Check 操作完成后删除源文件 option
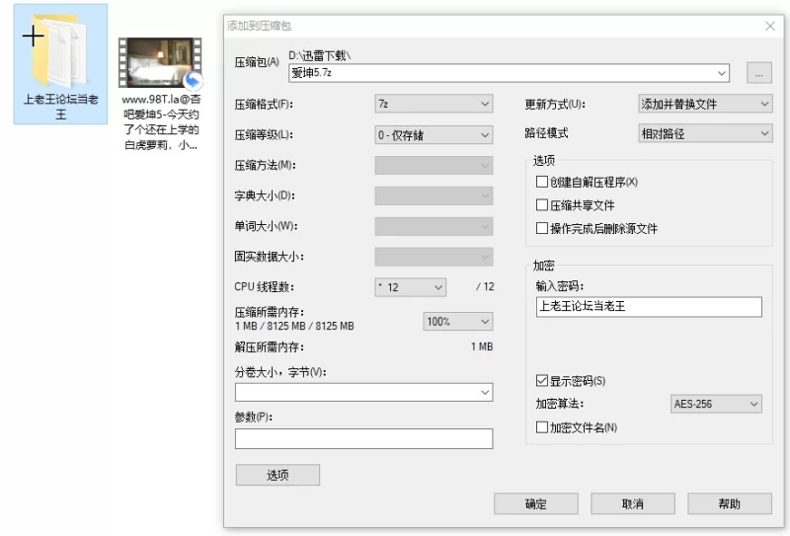 click(x=541, y=228)
